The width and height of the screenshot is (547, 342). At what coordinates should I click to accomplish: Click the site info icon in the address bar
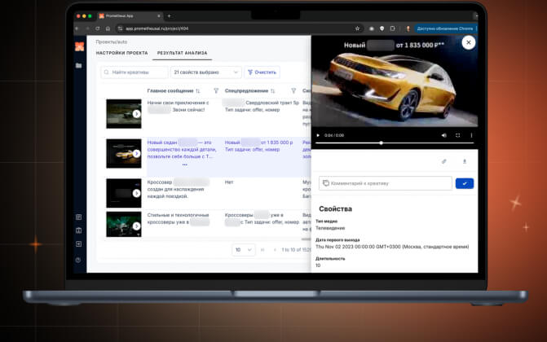tap(120, 28)
